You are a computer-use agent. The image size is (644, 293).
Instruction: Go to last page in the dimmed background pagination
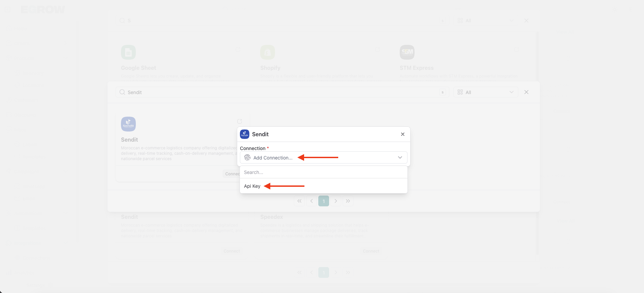click(348, 272)
